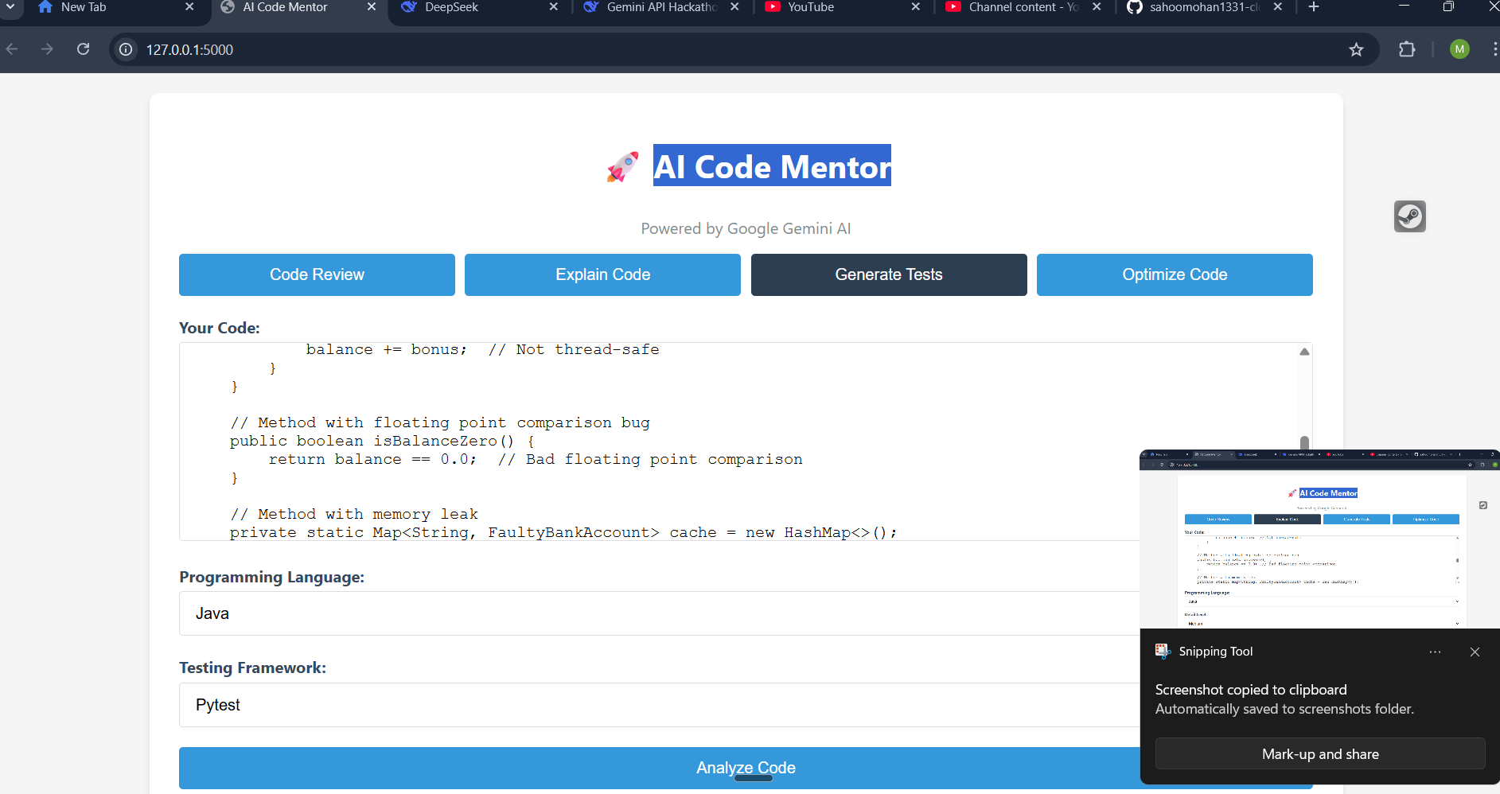
Task: Open the profile avatar M
Action: click(x=1459, y=49)
